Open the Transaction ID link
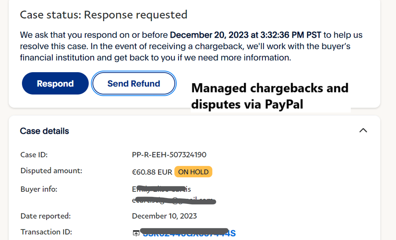 pos(189,233)
